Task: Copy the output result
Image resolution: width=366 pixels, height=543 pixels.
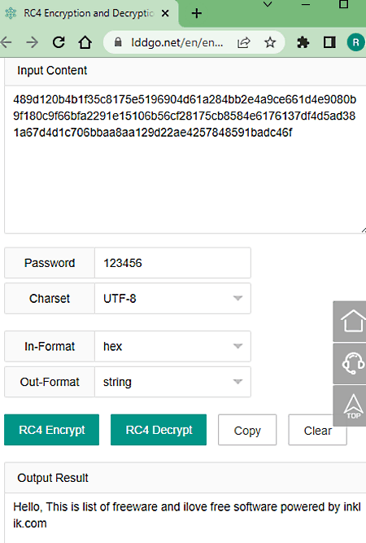Action: coord(247,430)
